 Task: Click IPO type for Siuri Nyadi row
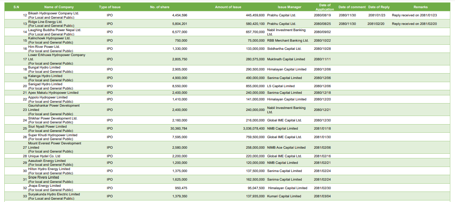pos(110,129)
